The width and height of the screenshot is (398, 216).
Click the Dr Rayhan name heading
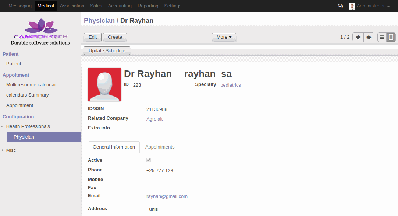coord(148,74)
